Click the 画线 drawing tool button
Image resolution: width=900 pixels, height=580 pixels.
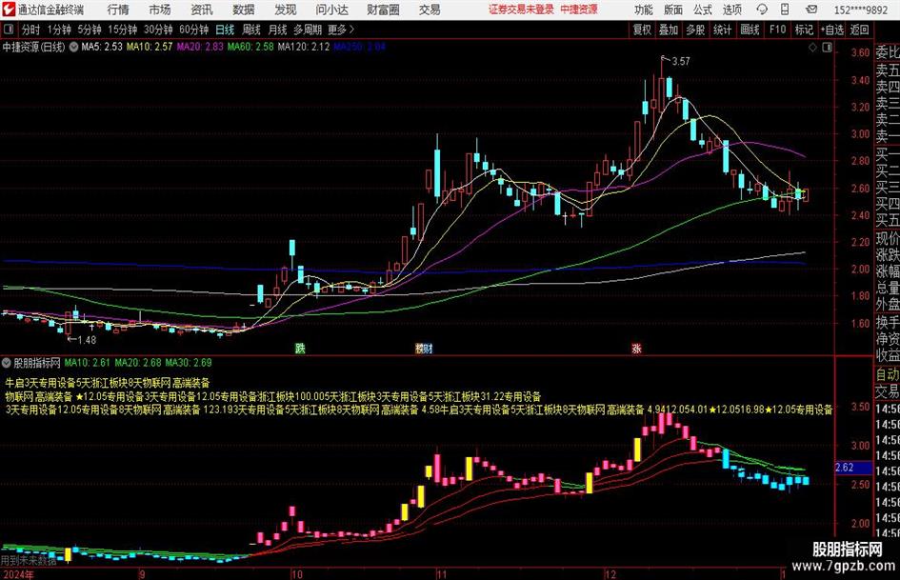[750, 30]
